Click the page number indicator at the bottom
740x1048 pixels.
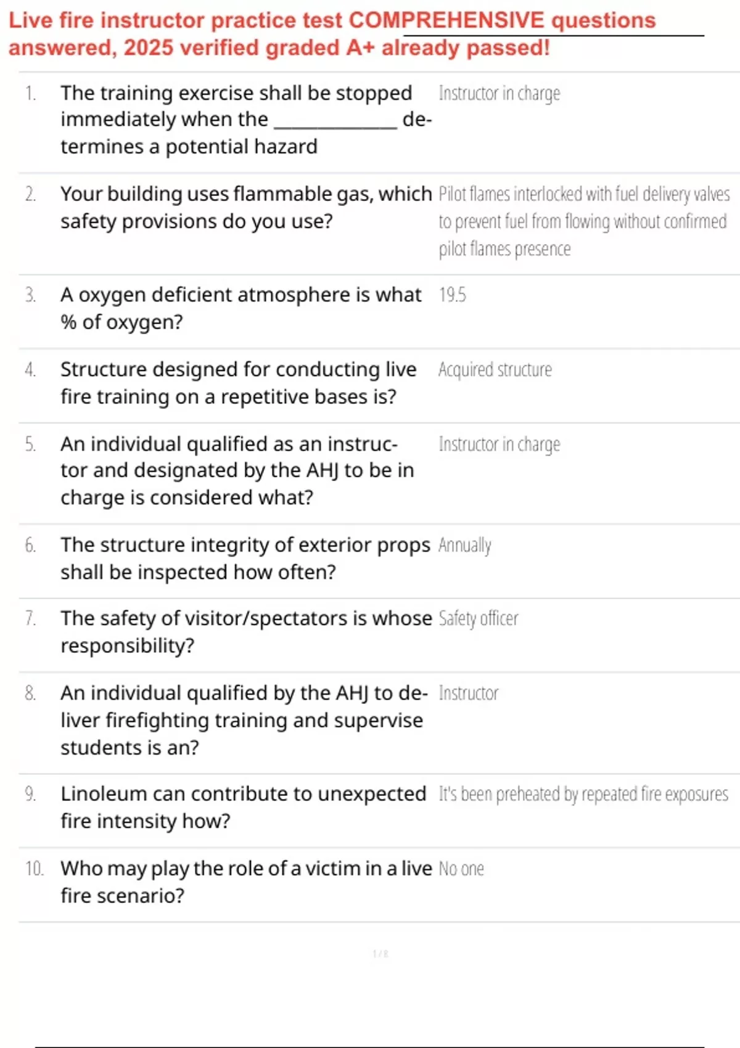point(380,954)
